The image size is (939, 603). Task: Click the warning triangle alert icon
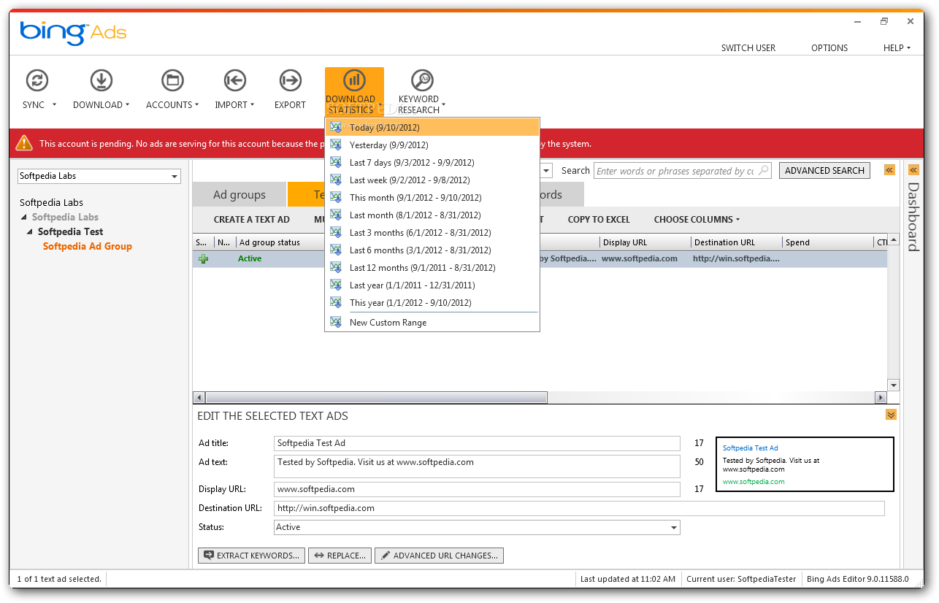(x=24, y=143)
